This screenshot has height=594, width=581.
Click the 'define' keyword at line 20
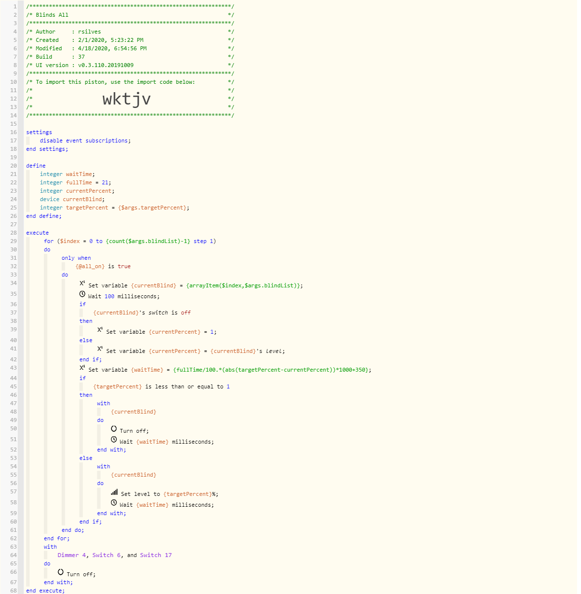[36, 166]
